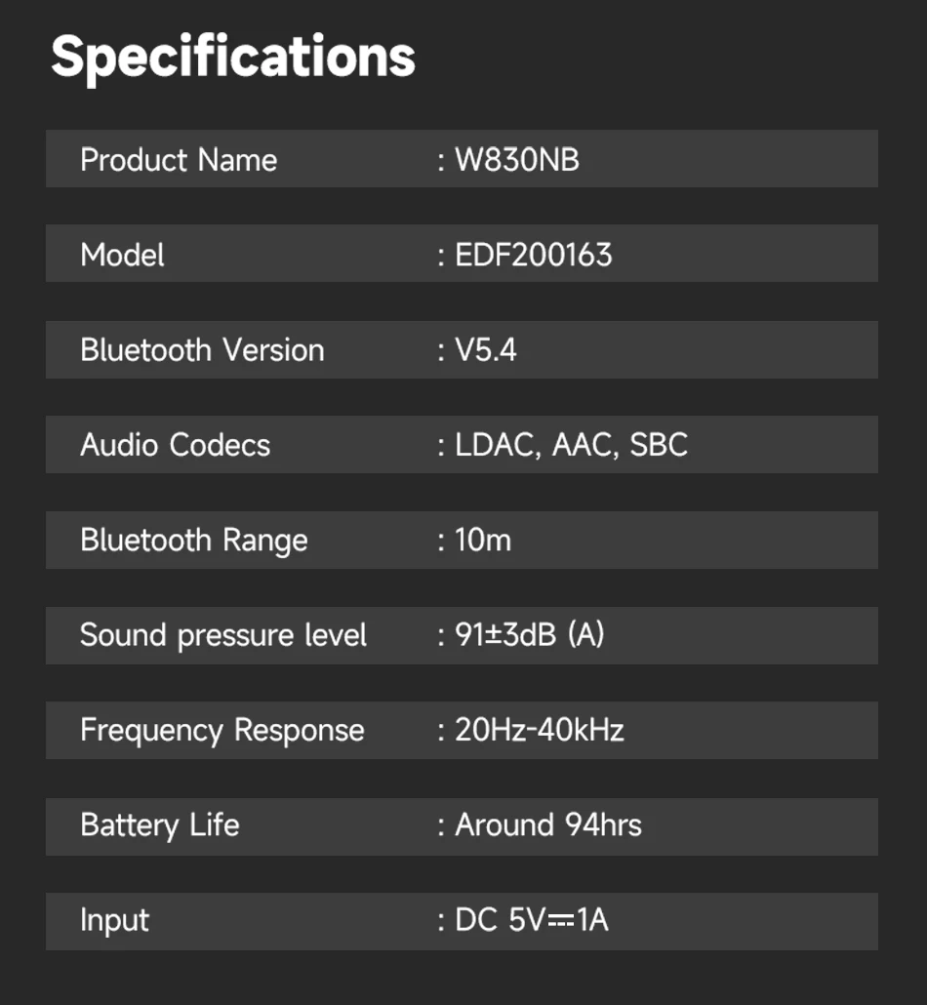927x1005 pixels.
Task: Click the V5.4 version value
Action: tap(486, 350)
